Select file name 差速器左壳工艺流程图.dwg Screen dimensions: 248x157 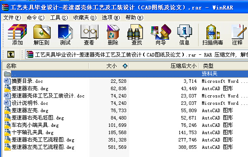pyautogui.click(x=43, y=147)
